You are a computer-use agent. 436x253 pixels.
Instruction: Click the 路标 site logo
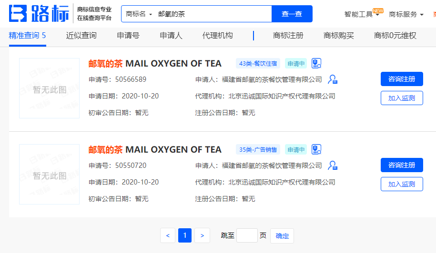[39, 13]
